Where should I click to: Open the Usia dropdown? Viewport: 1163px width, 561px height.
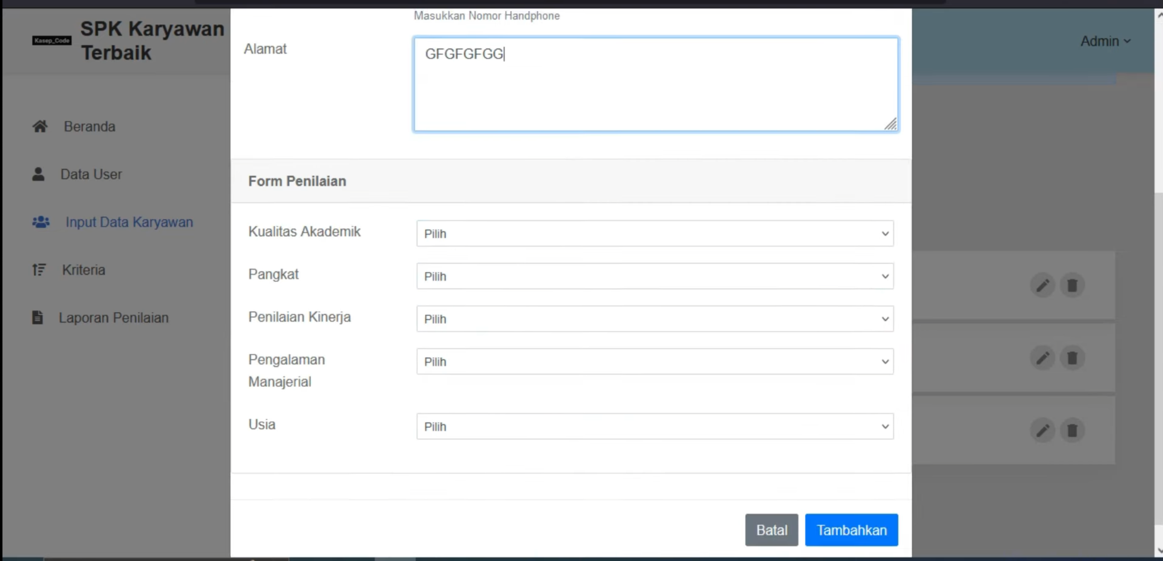pos(655,426)
